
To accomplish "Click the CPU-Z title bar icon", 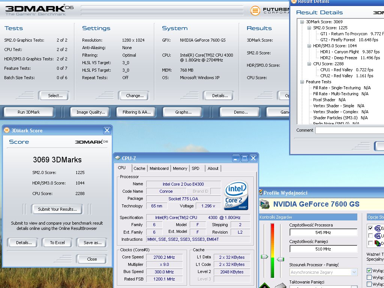I will click(117, 158).
